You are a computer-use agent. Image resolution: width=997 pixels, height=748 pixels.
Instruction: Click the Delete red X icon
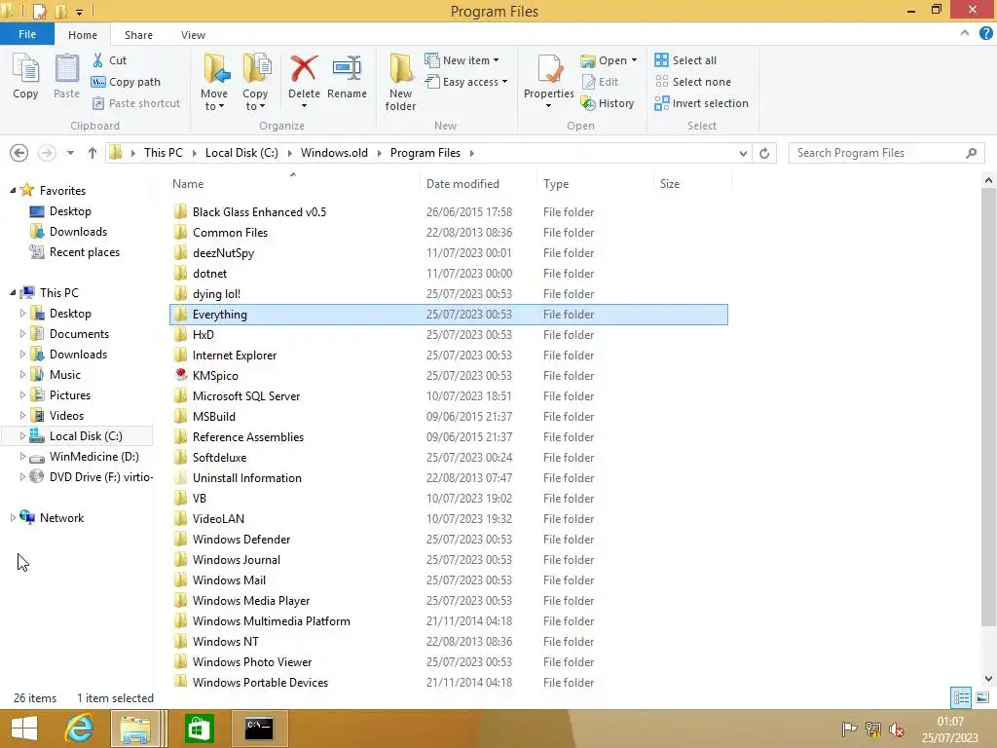pyautogui.click(x=304, y=69)
